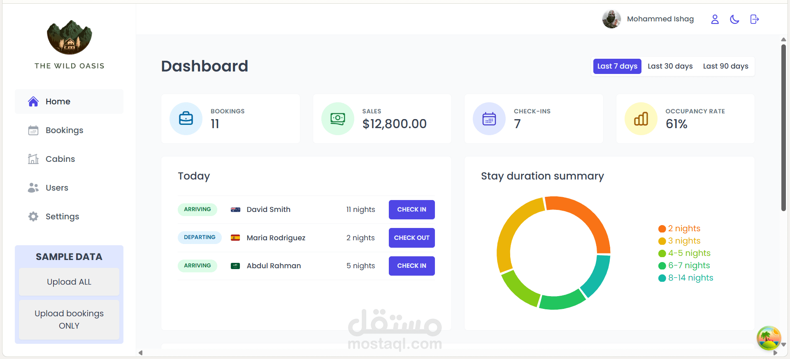Open Home in the sidebar
This screenshot has height=359, width=790.
[69, 101]
